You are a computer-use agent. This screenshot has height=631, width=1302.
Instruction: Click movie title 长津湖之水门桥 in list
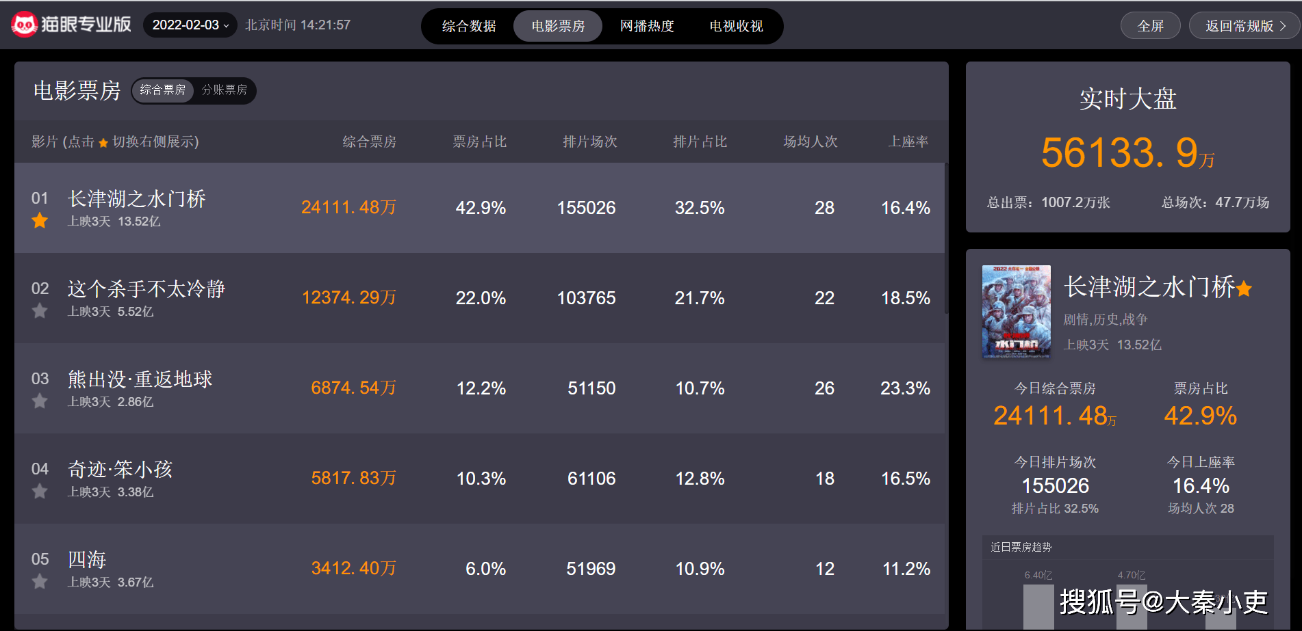137,199
